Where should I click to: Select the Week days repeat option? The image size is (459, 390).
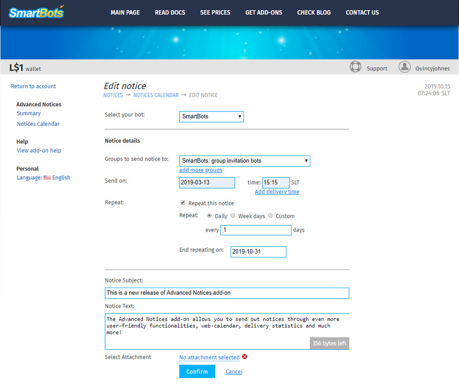pos(233,216)
